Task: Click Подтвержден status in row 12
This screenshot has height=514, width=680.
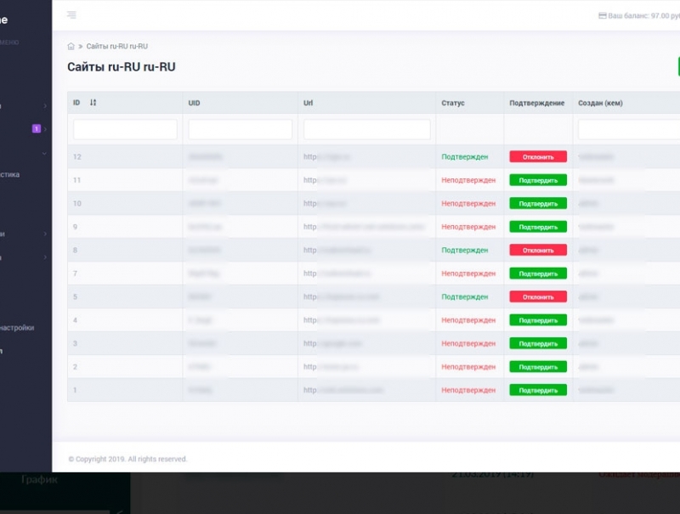Action: [x=464, y=157]
